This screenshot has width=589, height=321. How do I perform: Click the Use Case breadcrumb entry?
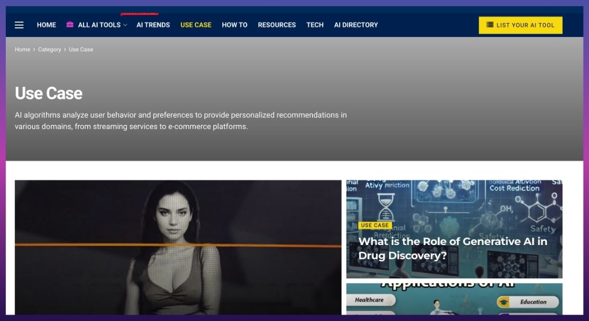coord(81,49)
